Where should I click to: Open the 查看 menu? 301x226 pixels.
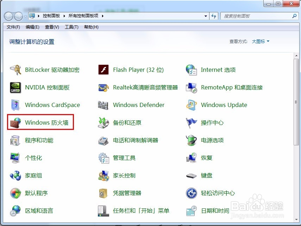(x=51, y=27)
